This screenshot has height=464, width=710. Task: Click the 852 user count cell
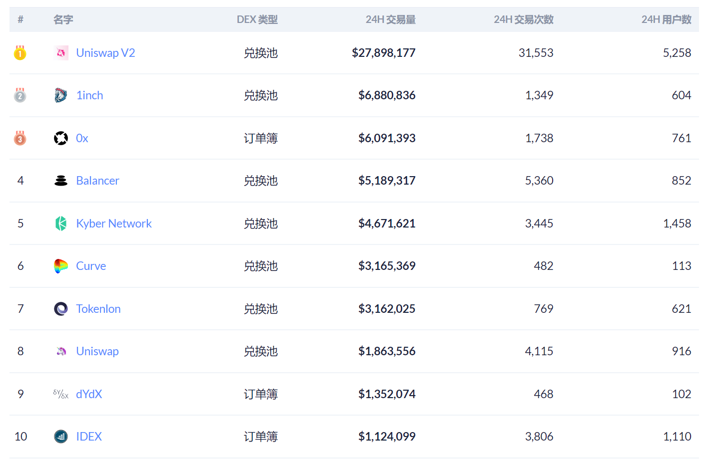[682, 181]
